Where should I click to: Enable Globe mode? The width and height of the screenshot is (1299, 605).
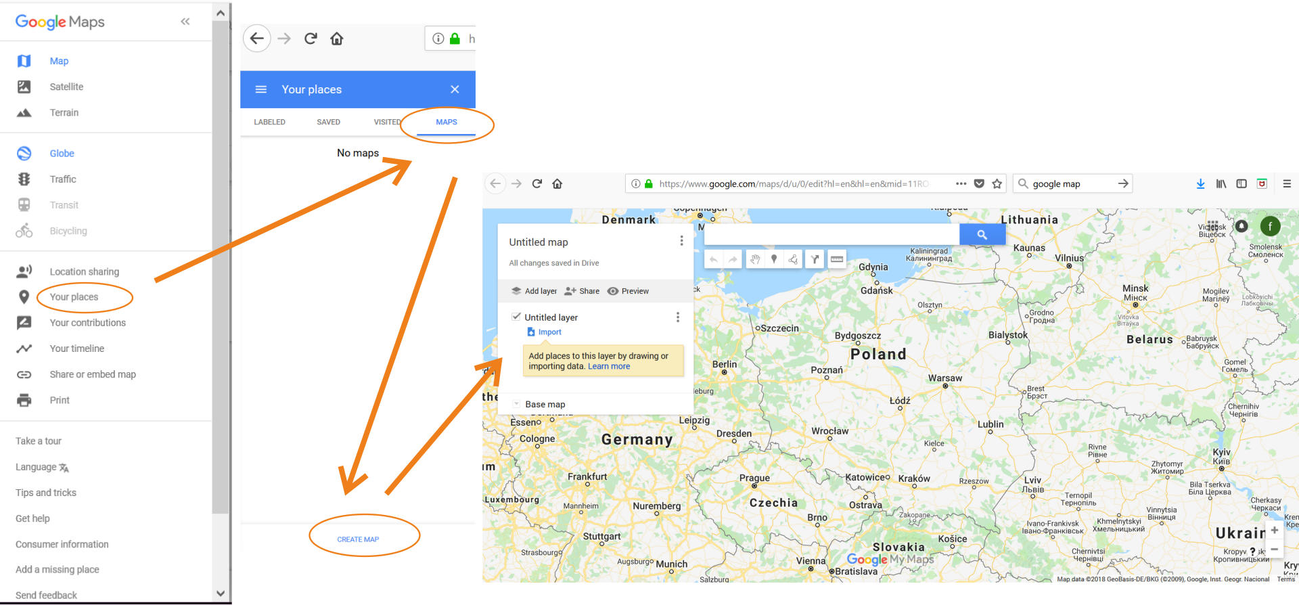tap(62, 154)
